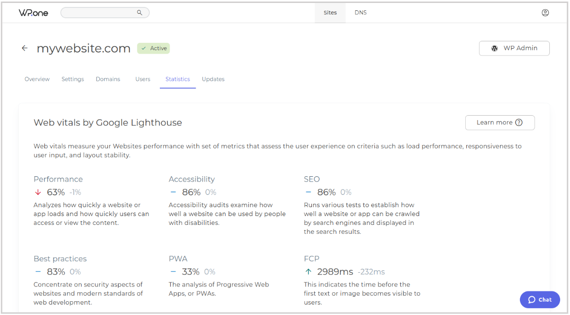Open the Settings tab
Viewport: 570px width, 315px height.
click(x=73, y=79)
